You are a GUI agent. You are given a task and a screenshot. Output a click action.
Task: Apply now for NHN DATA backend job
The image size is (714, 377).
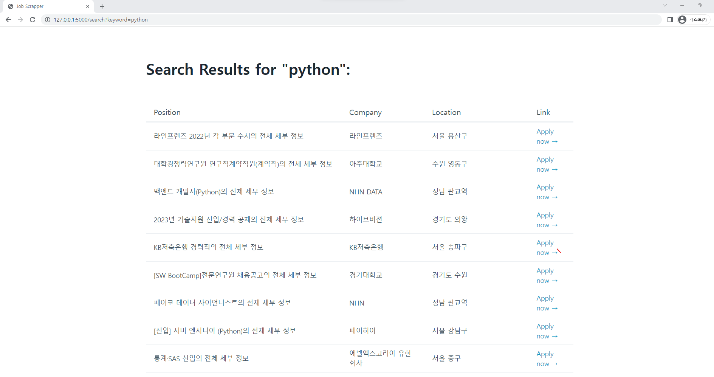click(x=547, y=192)
